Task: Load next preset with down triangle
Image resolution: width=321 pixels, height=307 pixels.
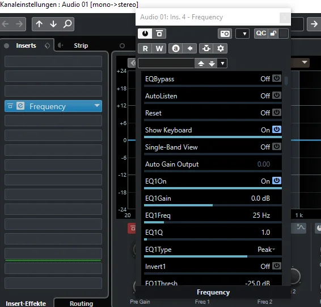Action: pyautogui.click(x=212, y=64)
